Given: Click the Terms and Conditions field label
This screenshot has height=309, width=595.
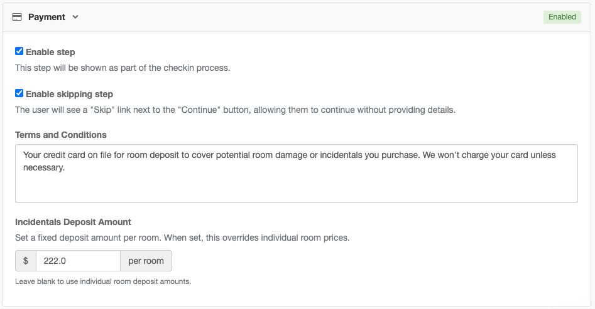Looking at the screenshot, I should (x=61, y=135).
